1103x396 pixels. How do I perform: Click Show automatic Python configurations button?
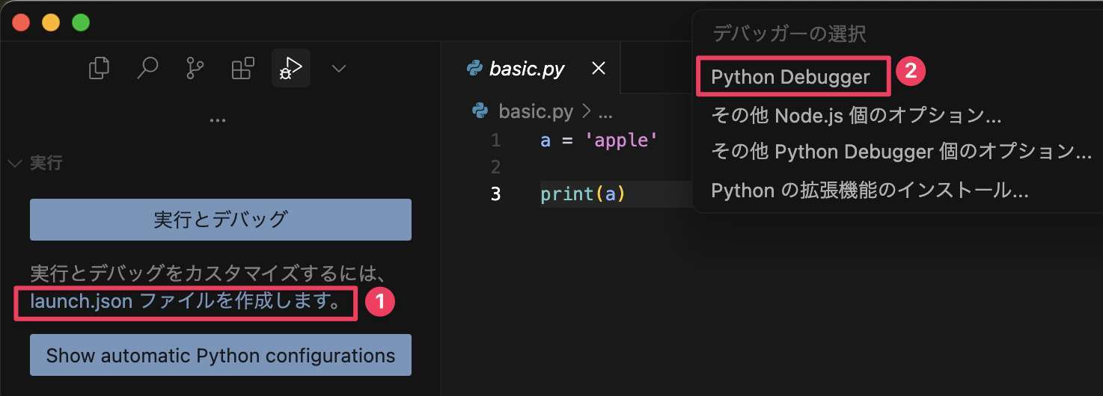[x=221, y=355]
